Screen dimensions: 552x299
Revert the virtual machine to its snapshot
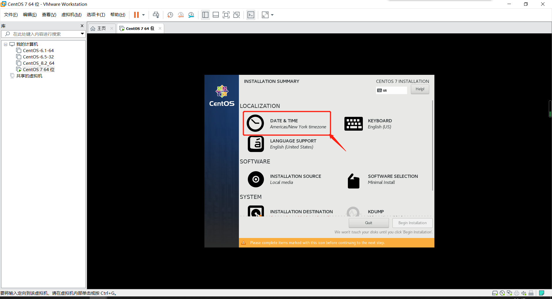click(181, 15)
